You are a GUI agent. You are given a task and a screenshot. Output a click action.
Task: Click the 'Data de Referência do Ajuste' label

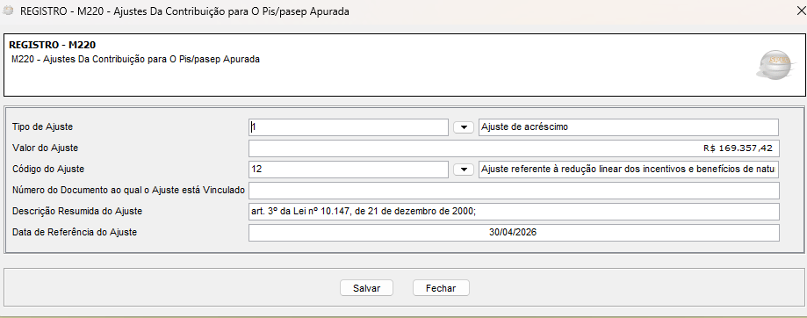74,232
